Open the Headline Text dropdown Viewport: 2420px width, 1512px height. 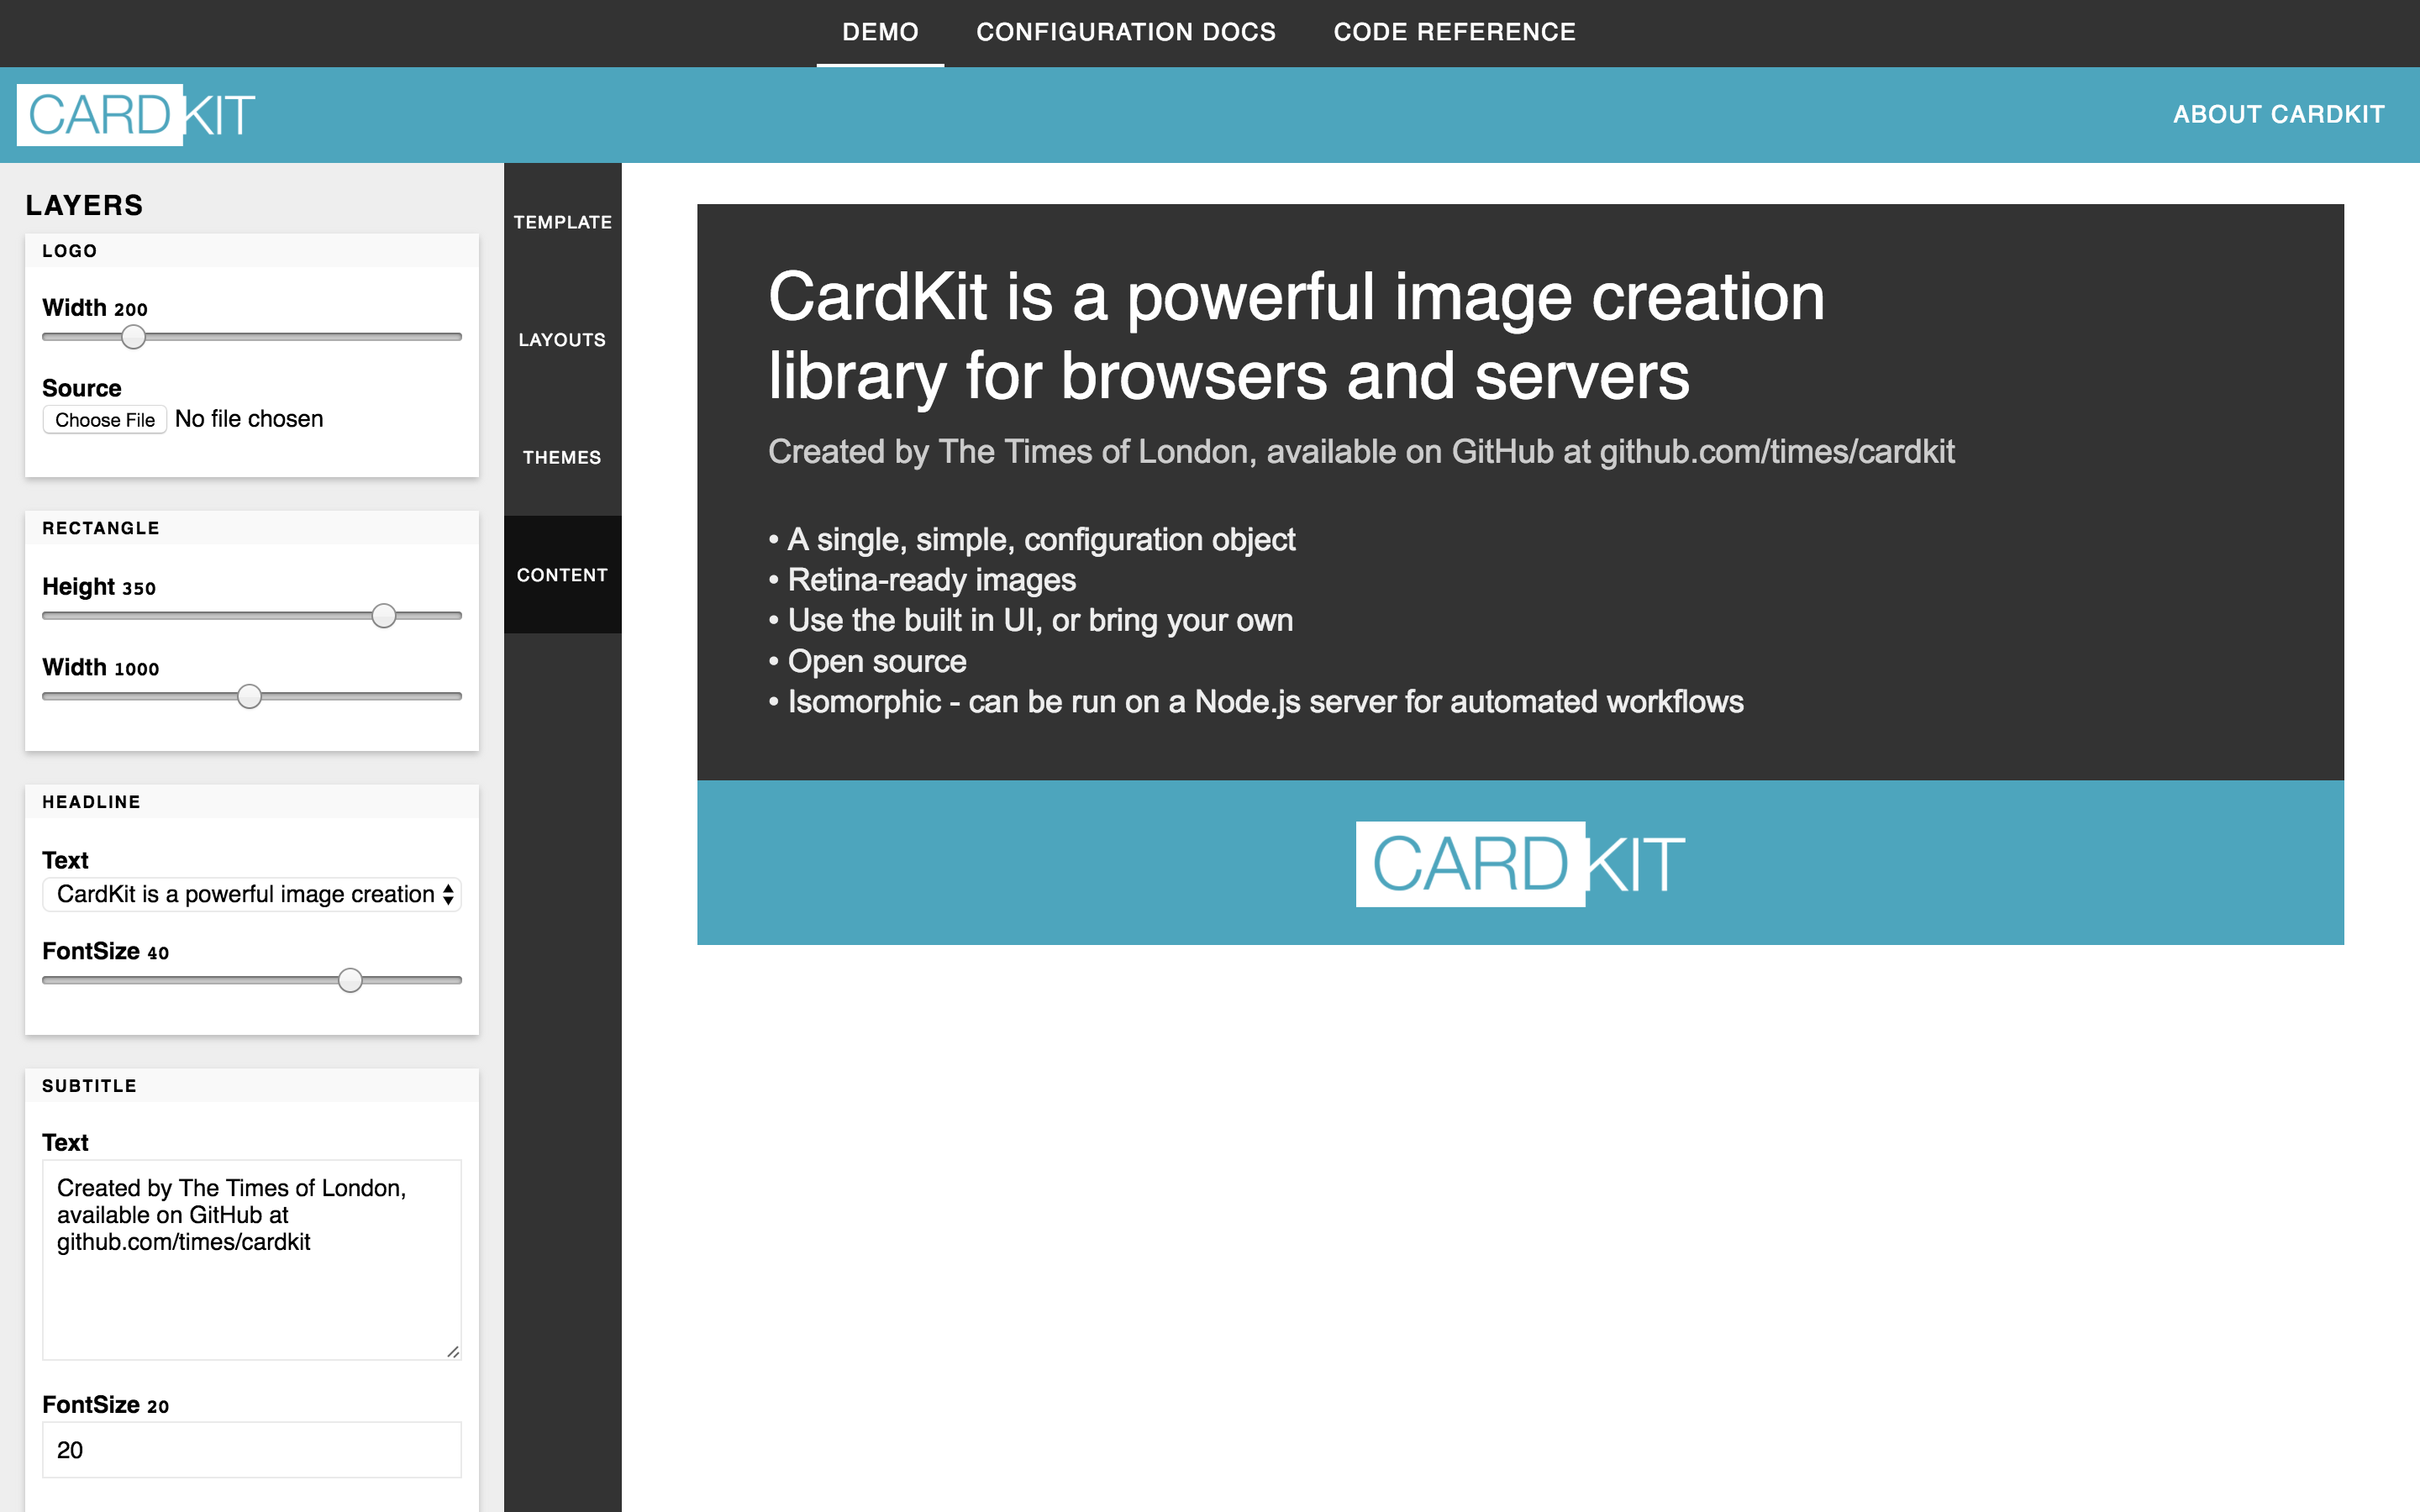[x=251, y=894]
